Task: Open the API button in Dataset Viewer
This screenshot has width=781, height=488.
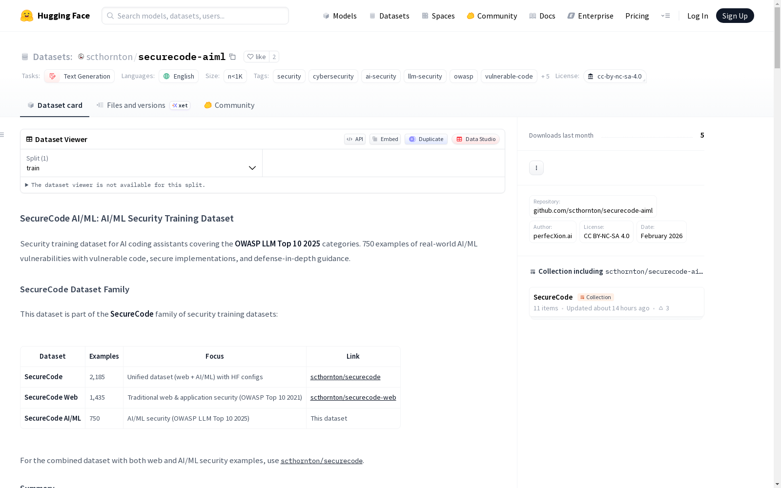Action: (x=355, y=139)
